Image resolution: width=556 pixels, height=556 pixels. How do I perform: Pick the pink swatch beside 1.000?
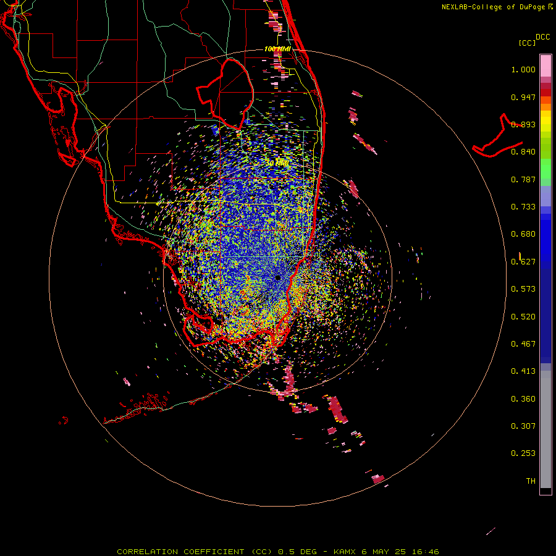pyautogui.click(x=545, y=67)
